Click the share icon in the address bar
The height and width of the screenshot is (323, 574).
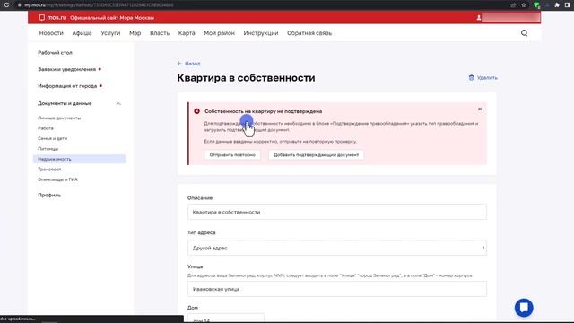pos(513,5)
